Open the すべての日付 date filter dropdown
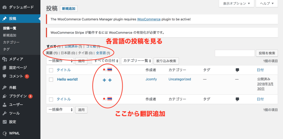Screen dimensions: 283x139 click(105, 61)
